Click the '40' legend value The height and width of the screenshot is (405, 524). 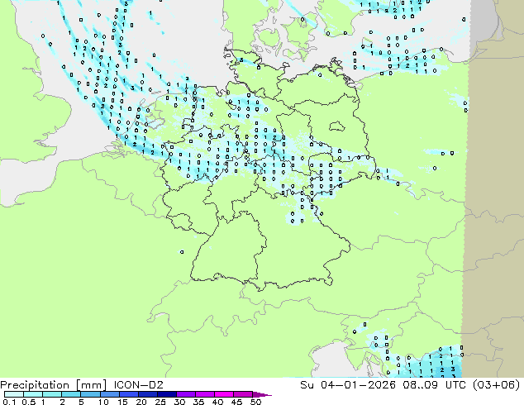[x=217, y=402]
